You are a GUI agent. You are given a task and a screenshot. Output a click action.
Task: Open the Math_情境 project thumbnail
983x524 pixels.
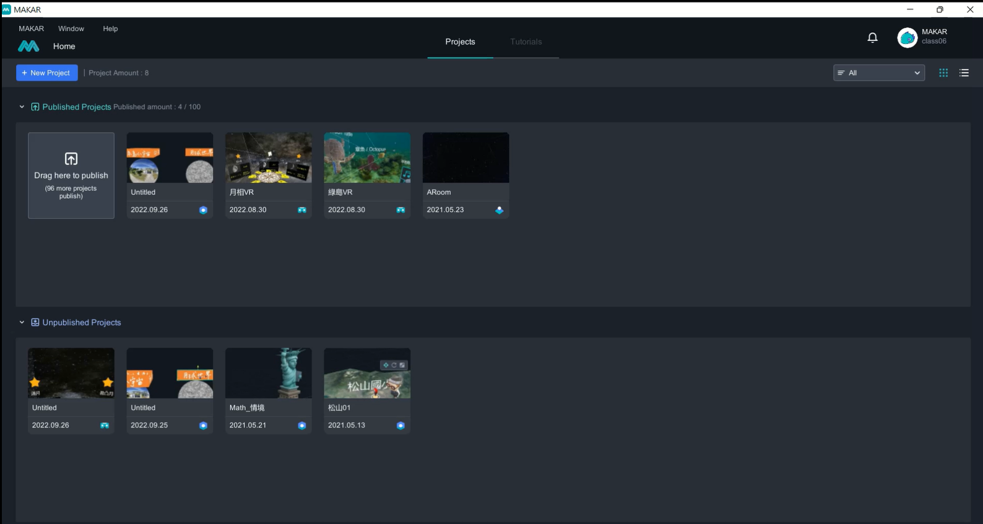[268, 373]
